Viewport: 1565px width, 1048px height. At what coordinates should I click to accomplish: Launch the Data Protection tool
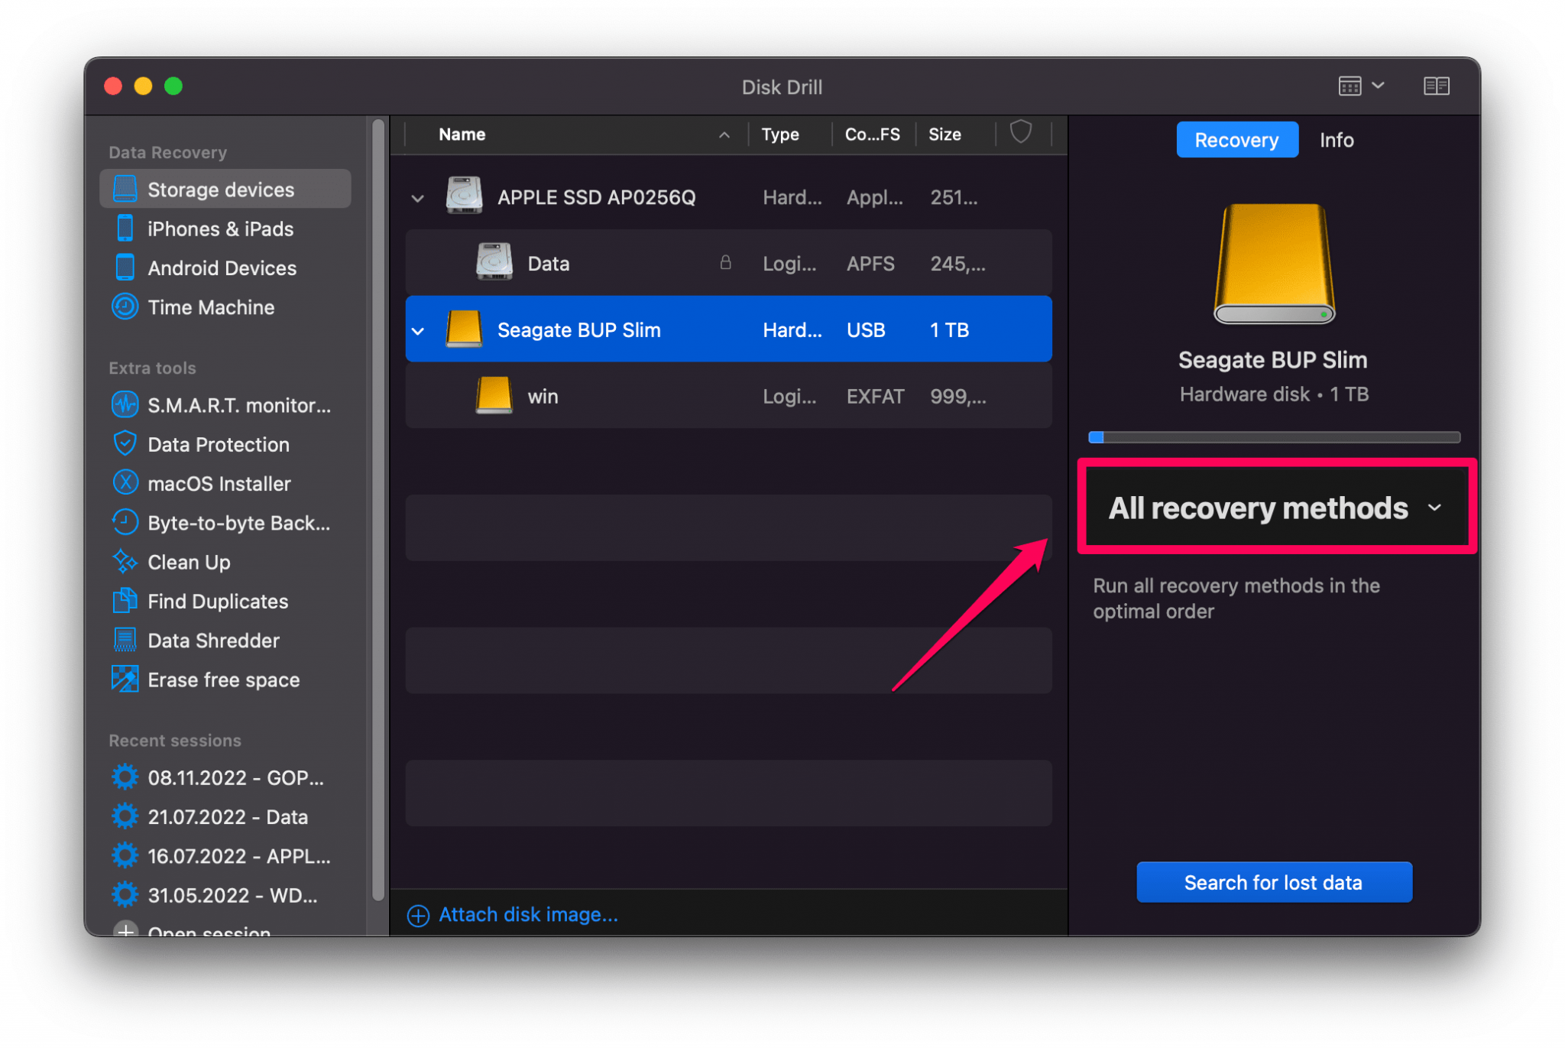tap(218, 444)
